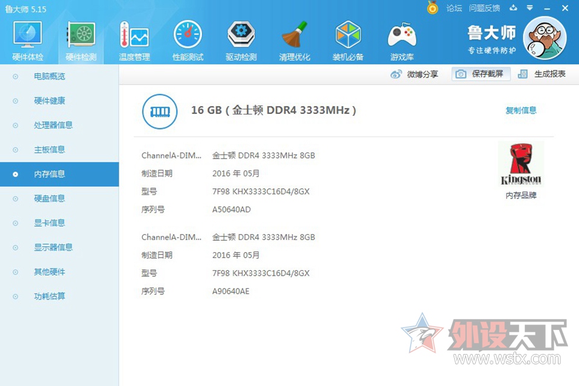
Task: Click the 鲁大师 mascot avatar
Action: tap(545, 38)
